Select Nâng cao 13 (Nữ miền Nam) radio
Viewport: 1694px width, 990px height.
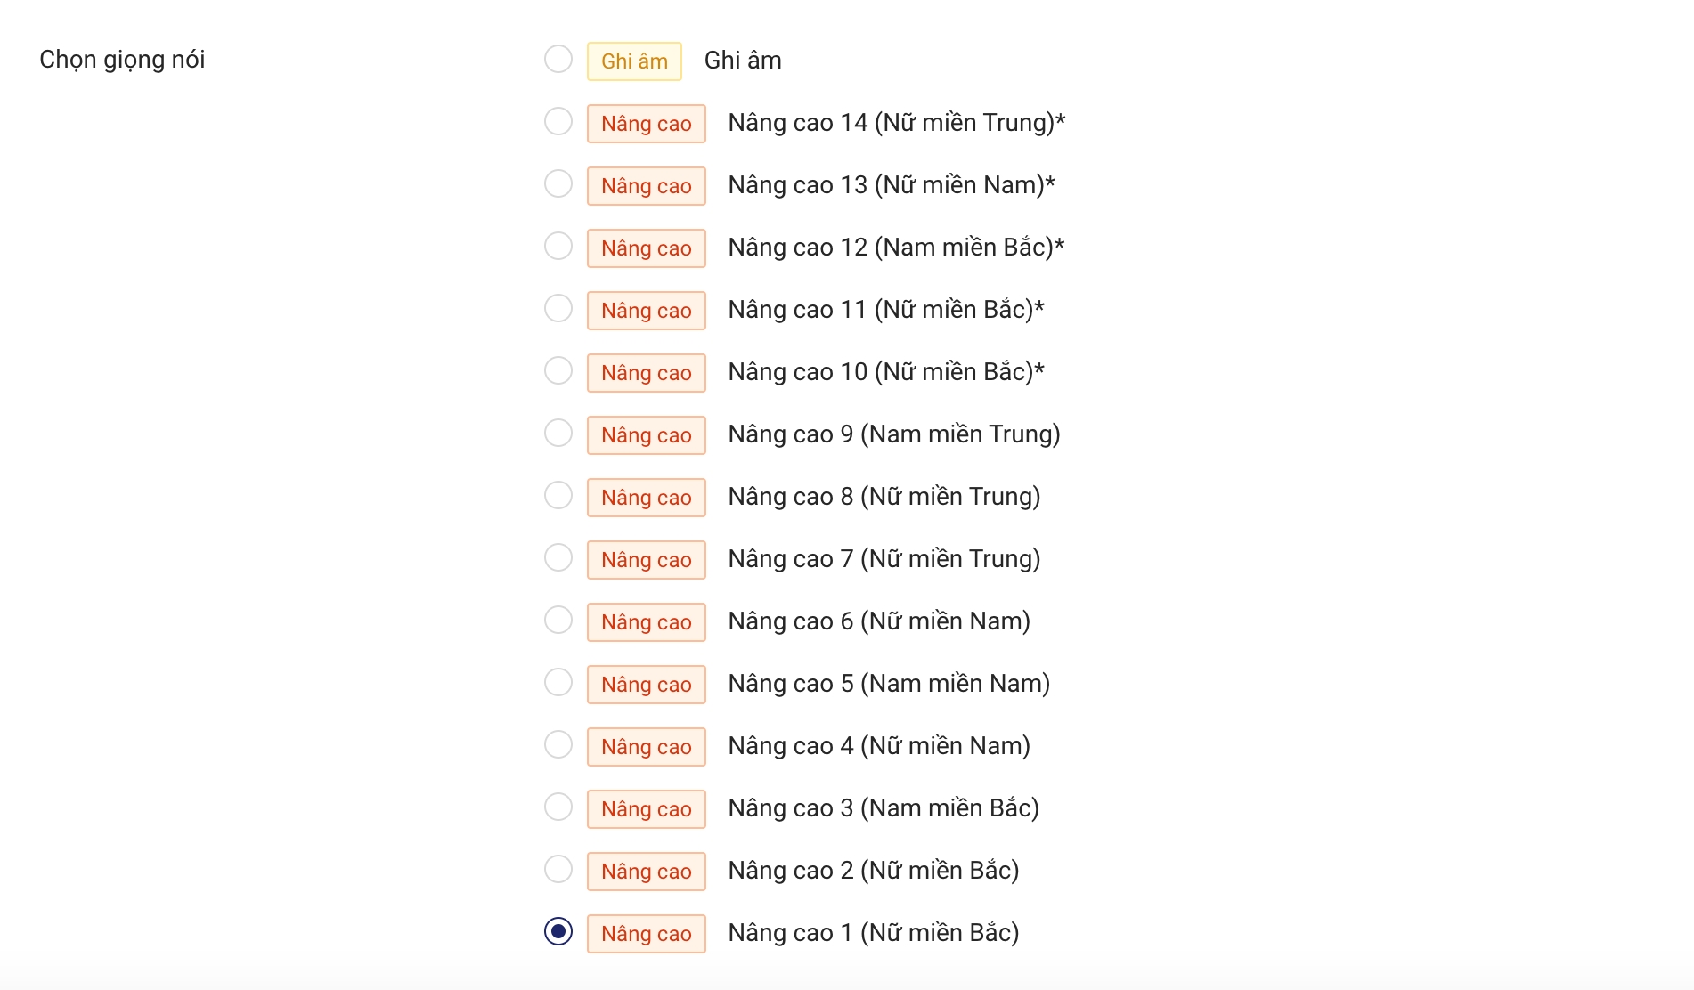[x=558, y=184]
